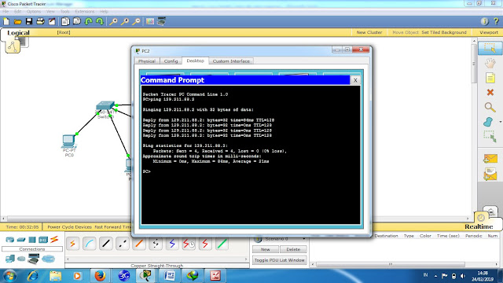Switch to the Physical tab in PC2
The width and height of the screenshot is (503, 283).
click(147, 61)
